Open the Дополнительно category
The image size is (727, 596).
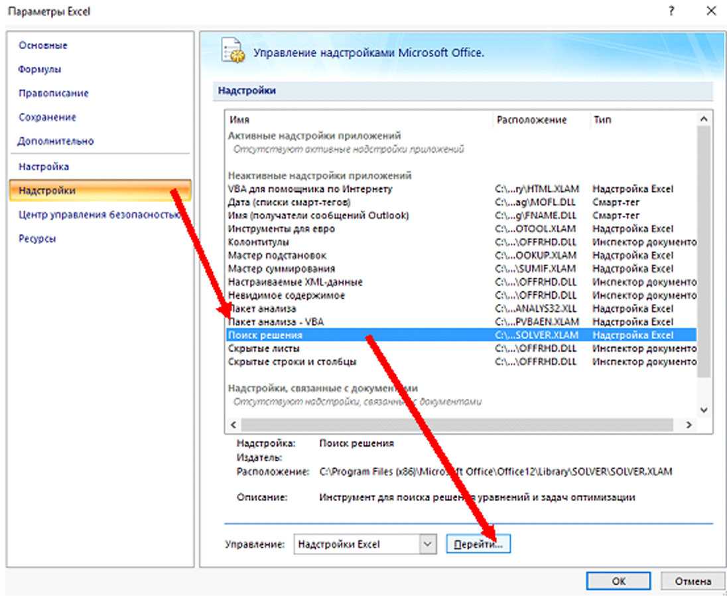[x=56, y=141]
